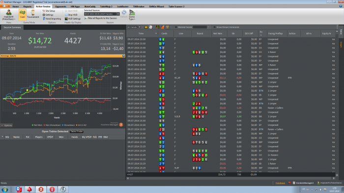Open Hand Importing options
Viewport: 344px width, 193px height.
click(x=52, y=19)
